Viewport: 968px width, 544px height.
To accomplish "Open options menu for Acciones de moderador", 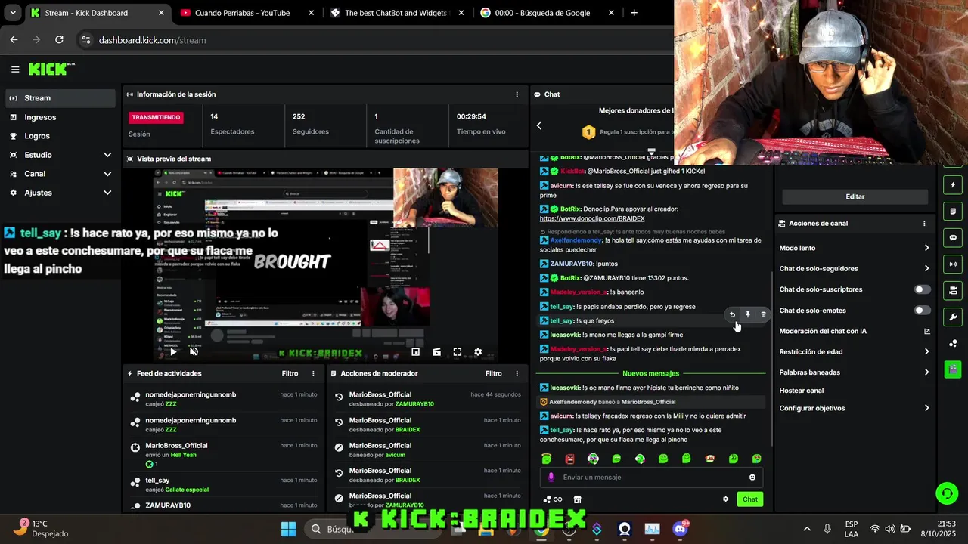I will (517, 373).
